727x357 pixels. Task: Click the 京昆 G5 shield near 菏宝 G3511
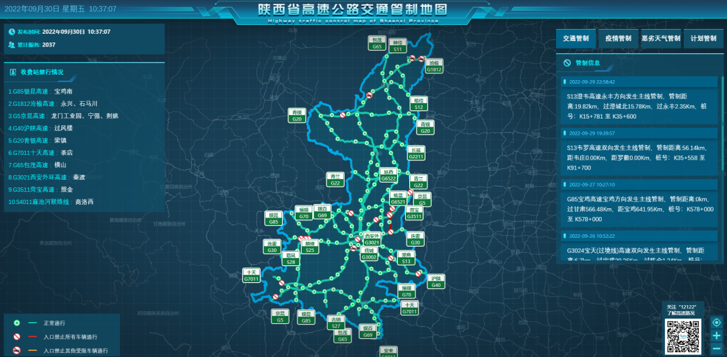(x=423, y=199)
